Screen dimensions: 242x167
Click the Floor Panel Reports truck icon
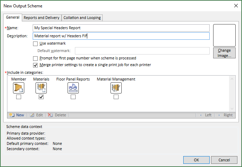pos(73,88)
